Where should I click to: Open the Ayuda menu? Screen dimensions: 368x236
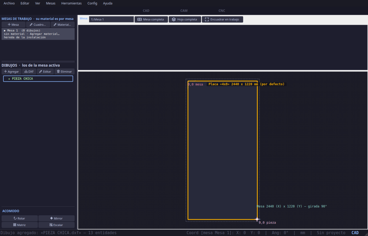coord(108,3)
